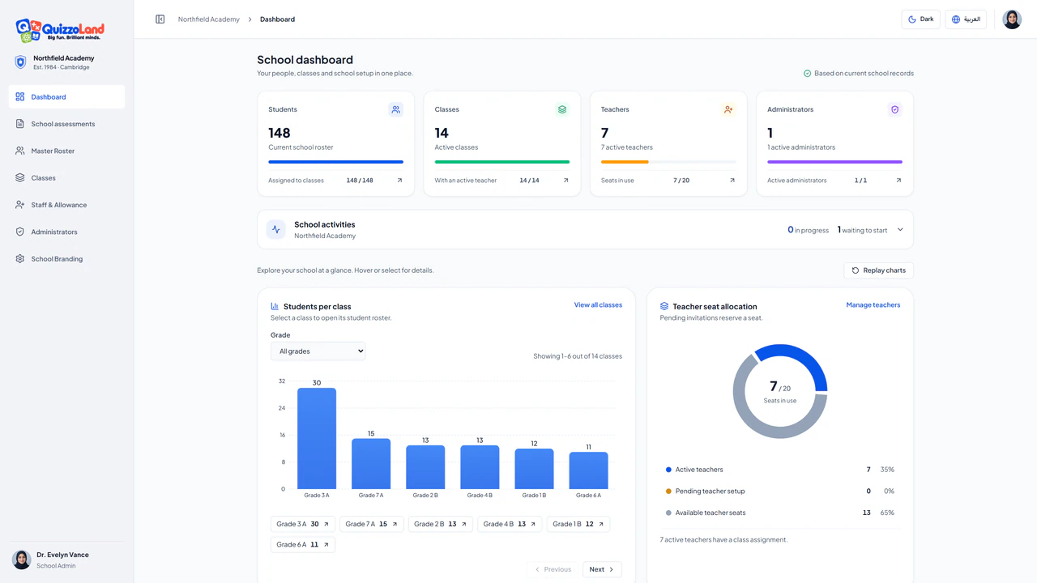Open School Branding settings
The width and height of the screenshot is (1037, 583).
[x=66, y=259]
